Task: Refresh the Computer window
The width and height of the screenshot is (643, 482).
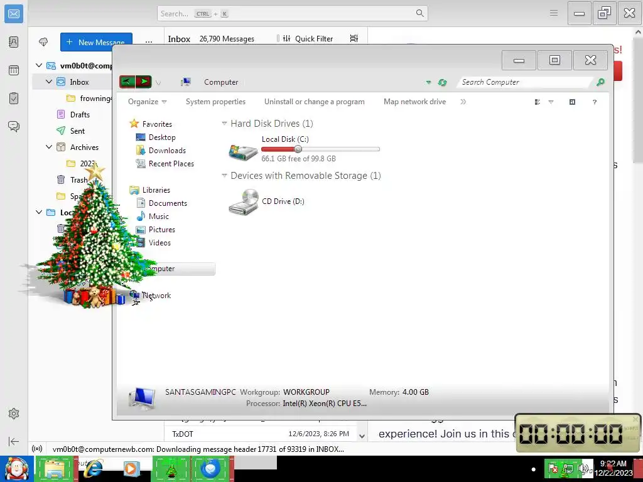Action: pos(442,82)
